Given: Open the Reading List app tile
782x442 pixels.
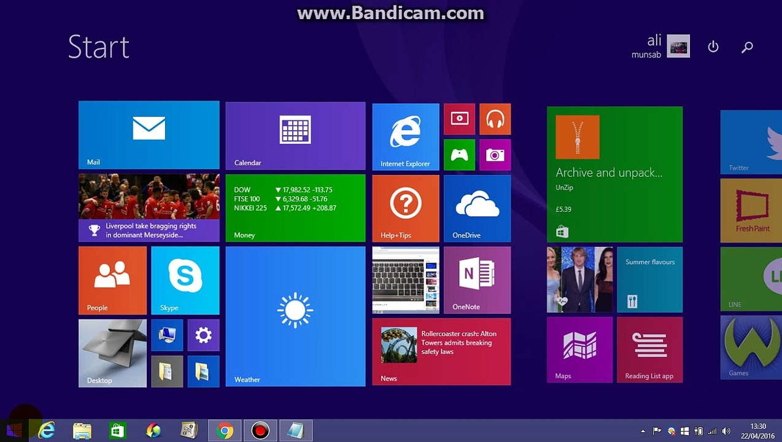Looking at the screenshot, I should (649, 349).
